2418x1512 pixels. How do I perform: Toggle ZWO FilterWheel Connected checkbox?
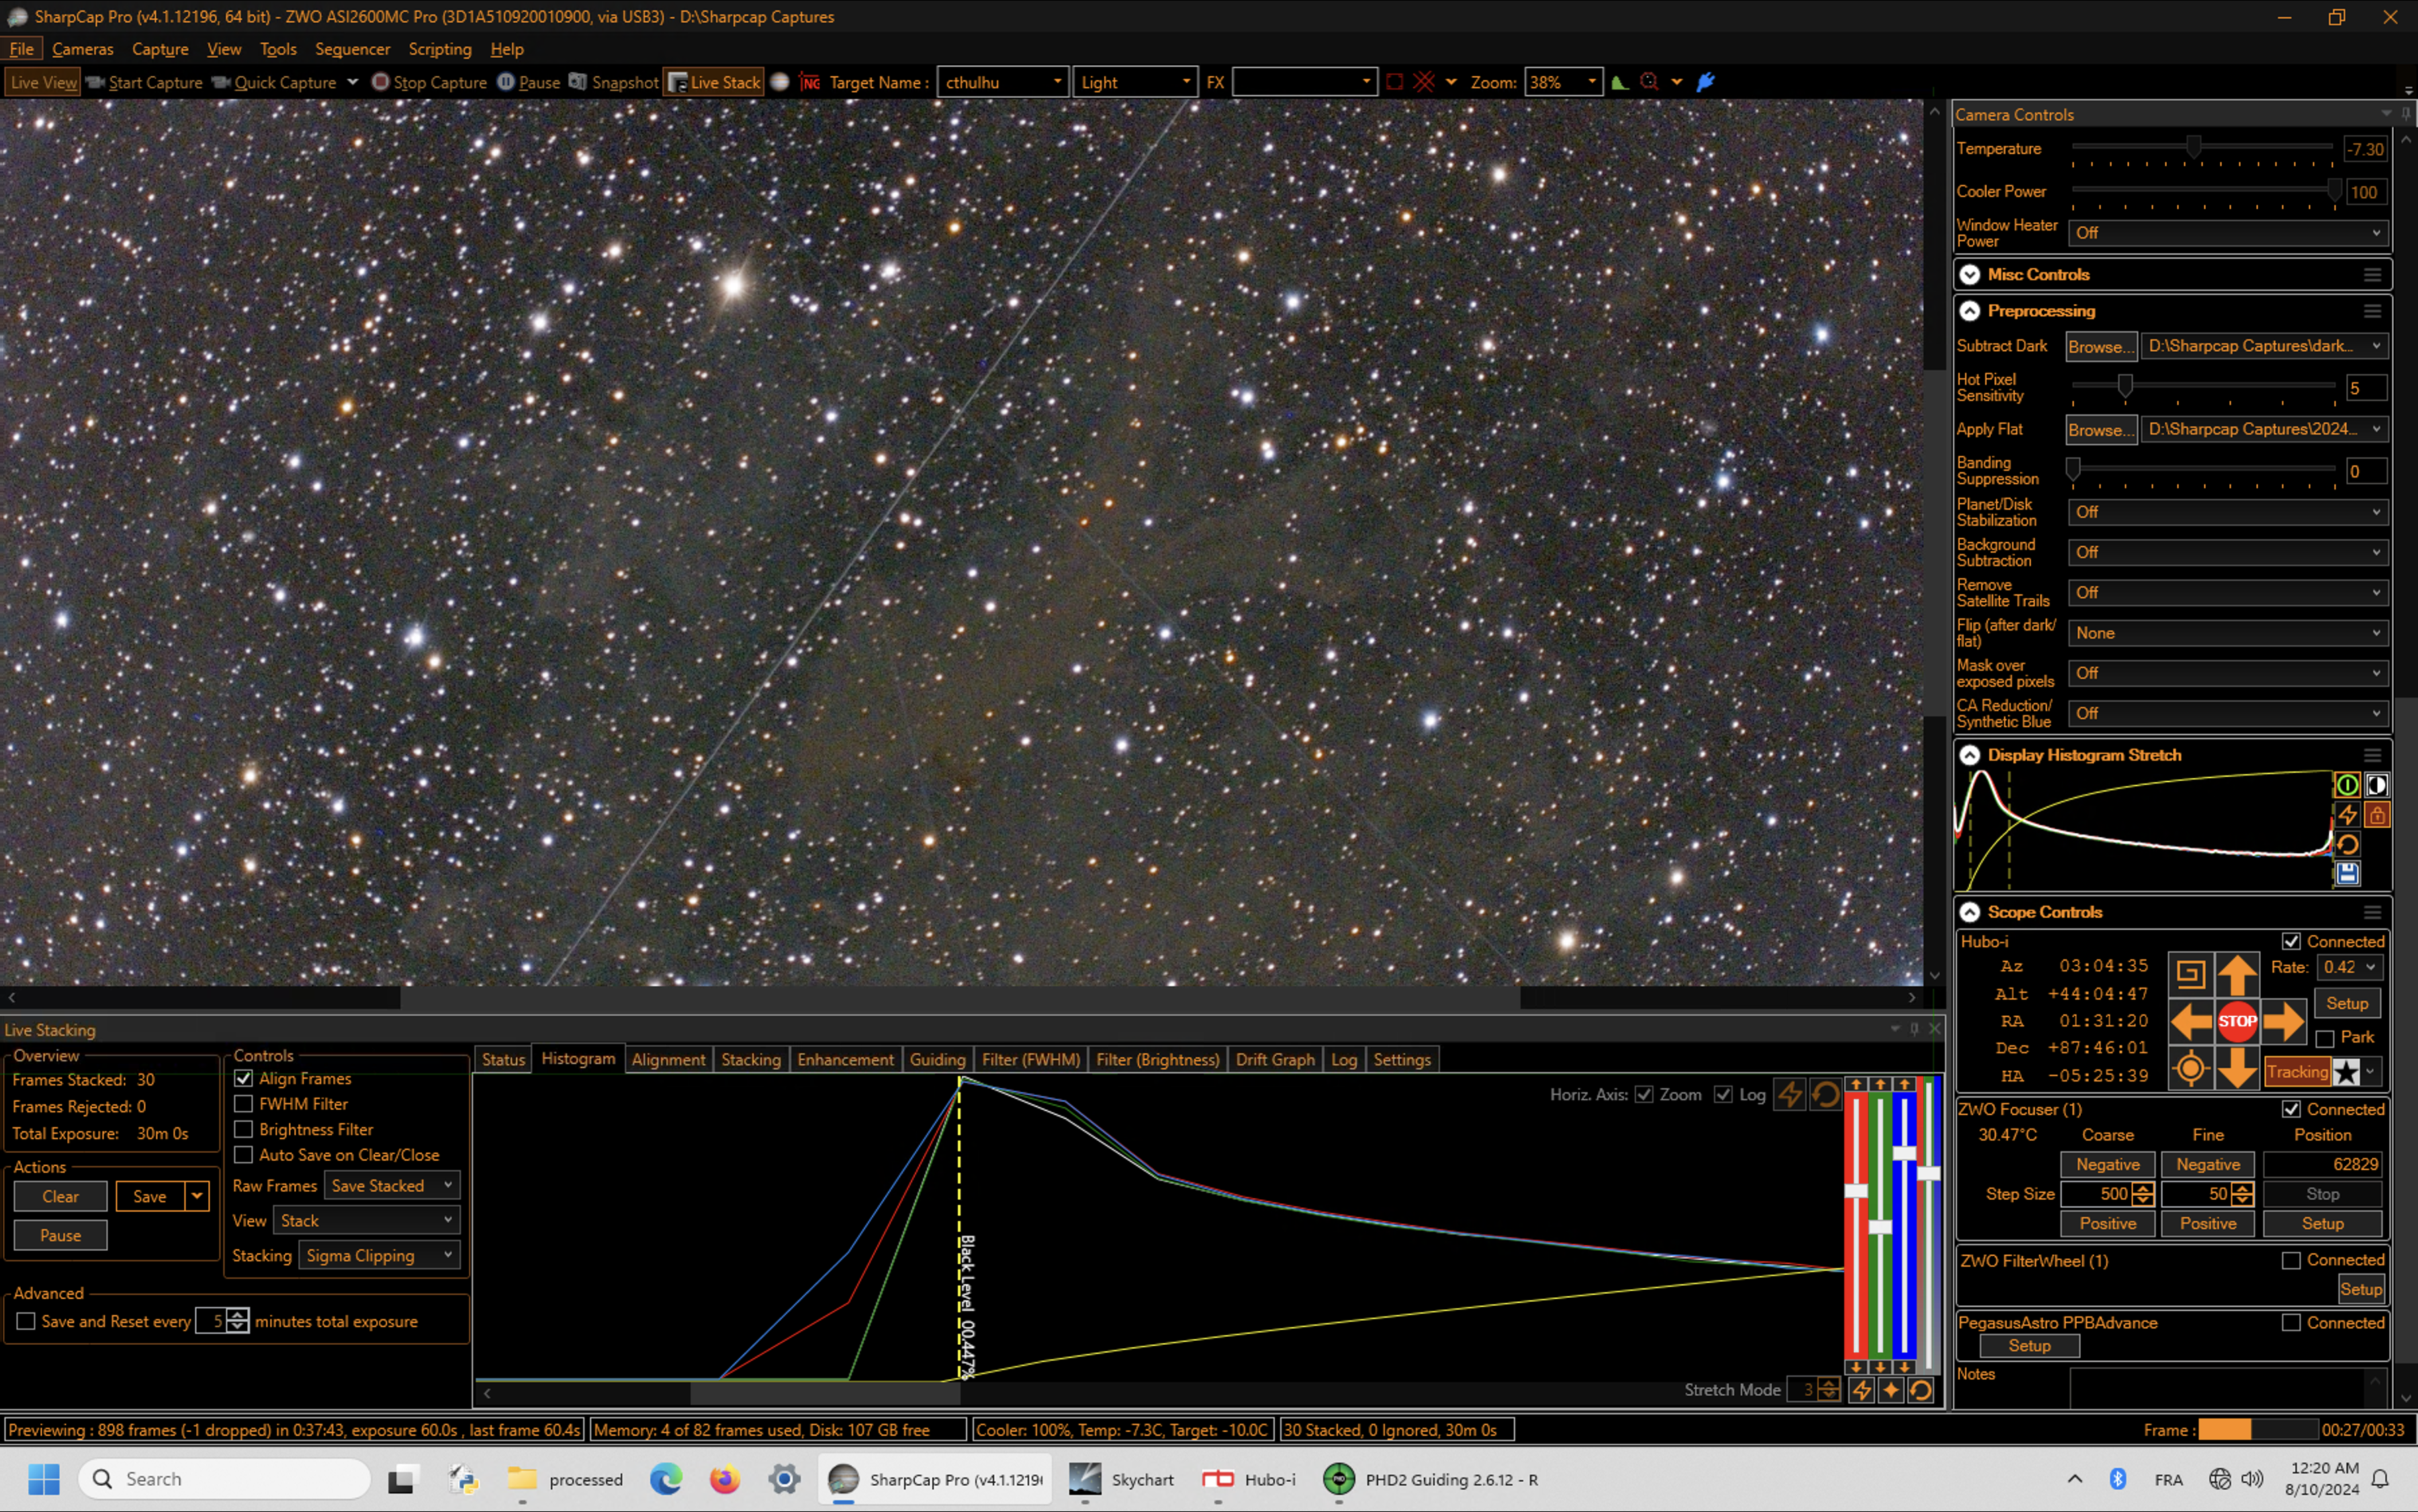pos(2291,1261)
